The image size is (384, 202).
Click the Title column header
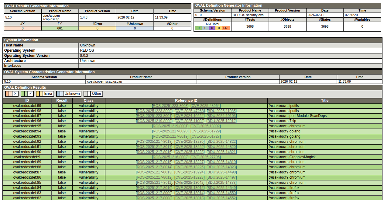(x=324, y=101)
